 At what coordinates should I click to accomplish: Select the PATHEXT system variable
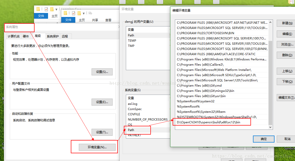coord(148,135)
